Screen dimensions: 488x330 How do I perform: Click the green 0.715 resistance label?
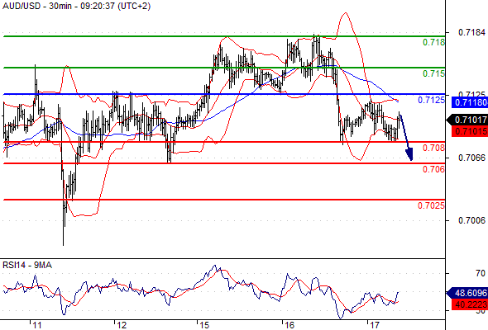pos(433,73)
